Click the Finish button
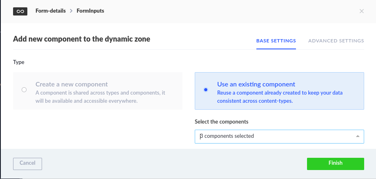The height and width of the screenshot is (179, 376). [336, 164]
